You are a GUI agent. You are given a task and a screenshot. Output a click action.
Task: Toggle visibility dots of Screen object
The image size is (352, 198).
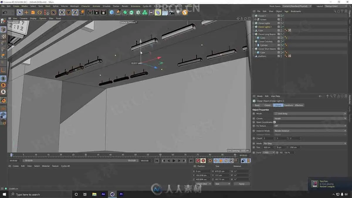click(281, 19)
